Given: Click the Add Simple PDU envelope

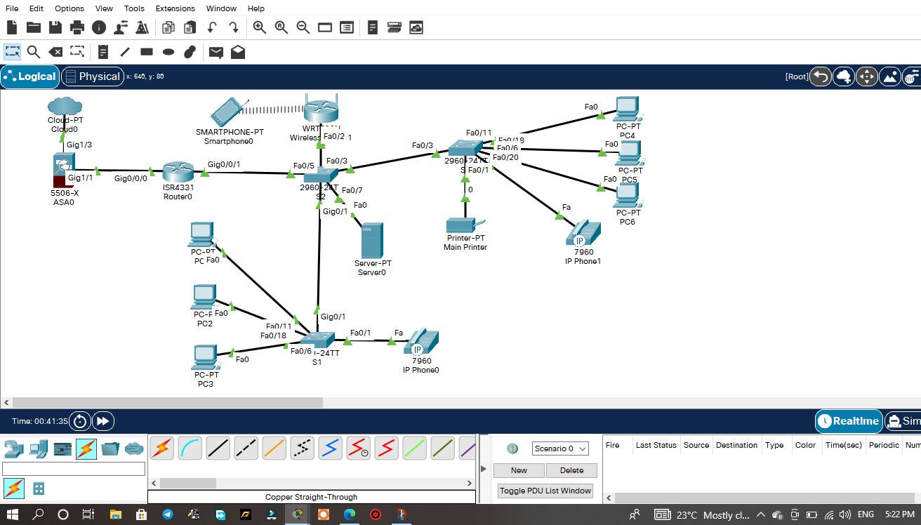Looking at the screenshot, I should point(216,51).
